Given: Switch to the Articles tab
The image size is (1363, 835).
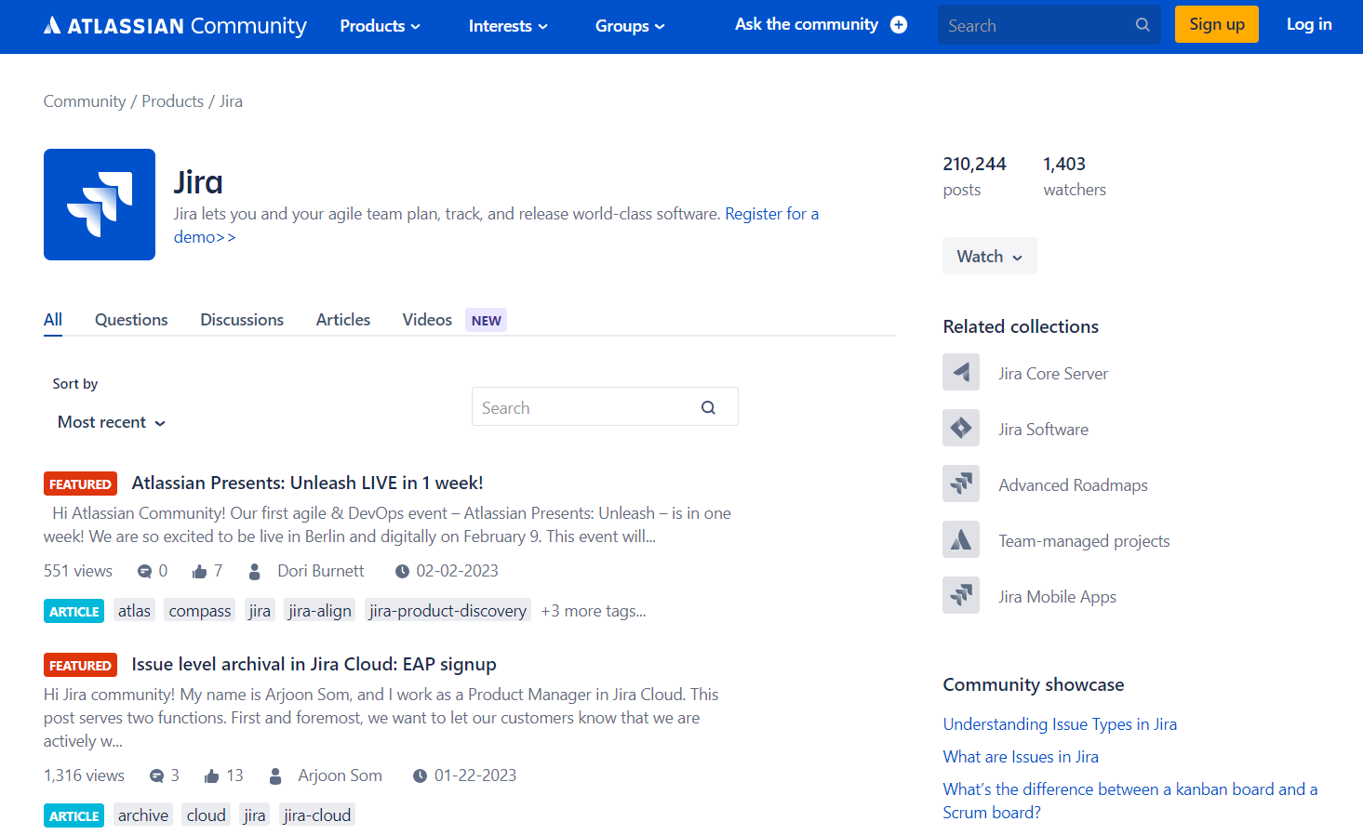Looking at the screenshot, I should (x=343, y=320).
